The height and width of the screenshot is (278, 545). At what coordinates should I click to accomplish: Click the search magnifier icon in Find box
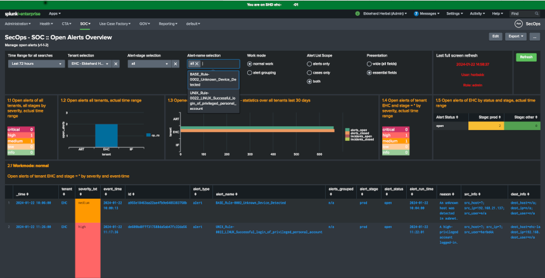tap(537, 13)
